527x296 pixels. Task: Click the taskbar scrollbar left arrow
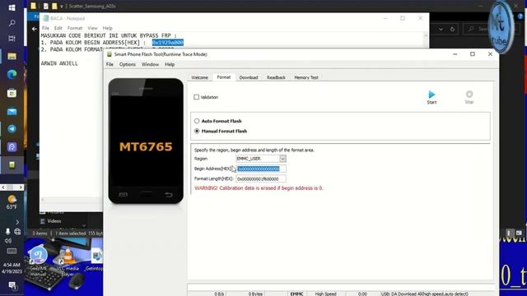point(3,187)
